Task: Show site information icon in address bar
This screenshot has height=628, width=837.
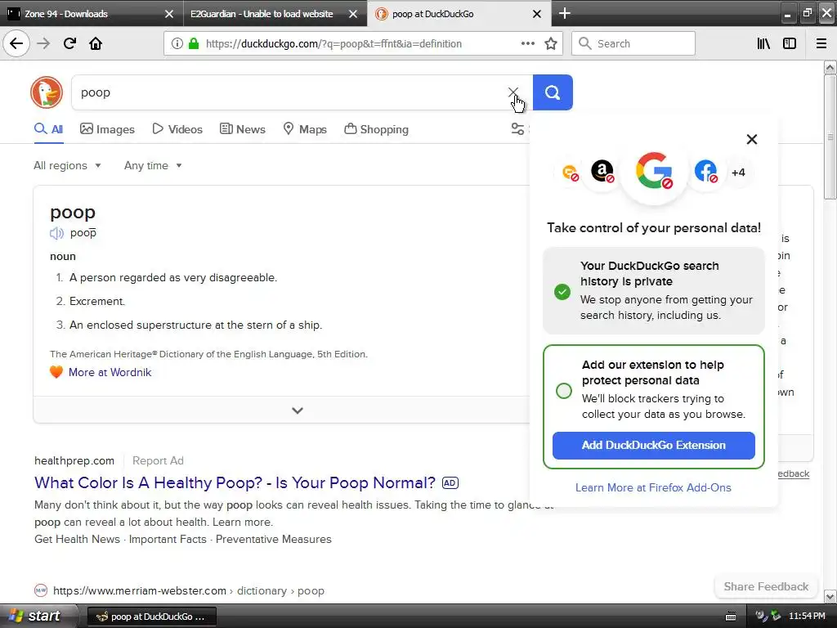Action: coord(177,44)
